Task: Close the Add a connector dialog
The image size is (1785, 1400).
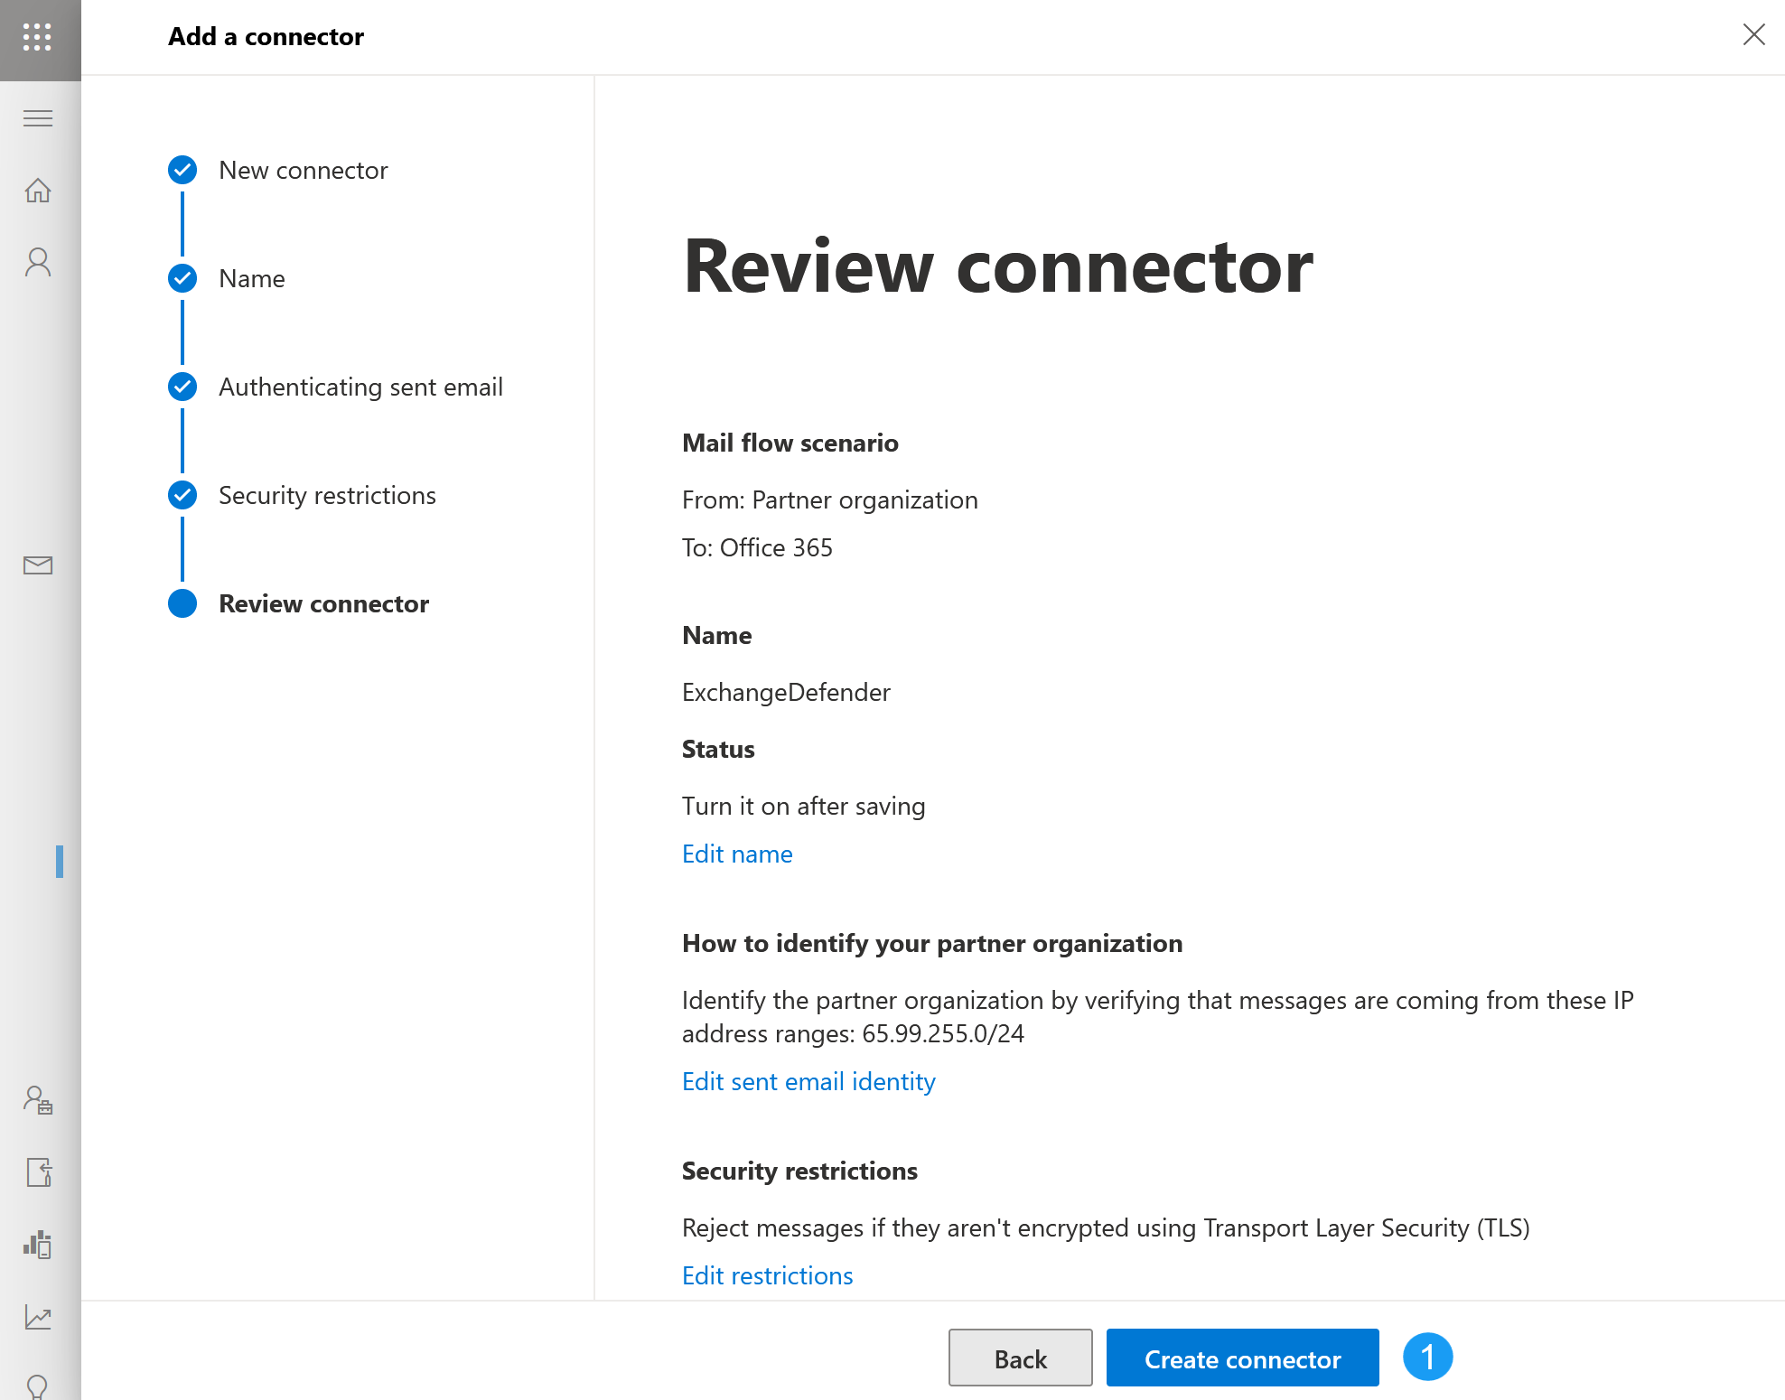Action: coord(1753,35)
